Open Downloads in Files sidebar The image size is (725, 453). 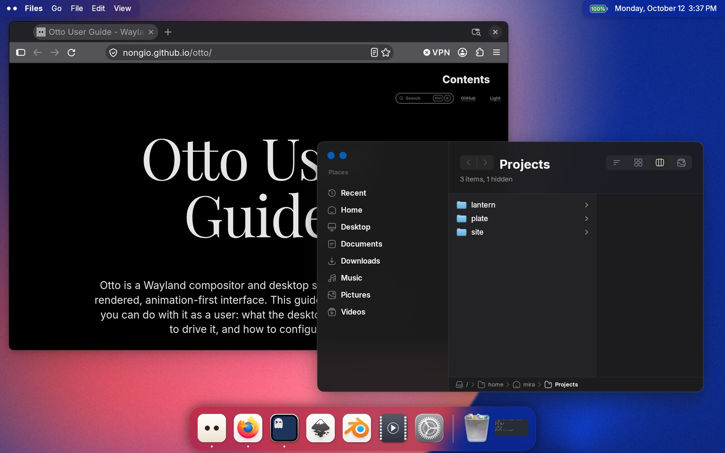point(360,261)
